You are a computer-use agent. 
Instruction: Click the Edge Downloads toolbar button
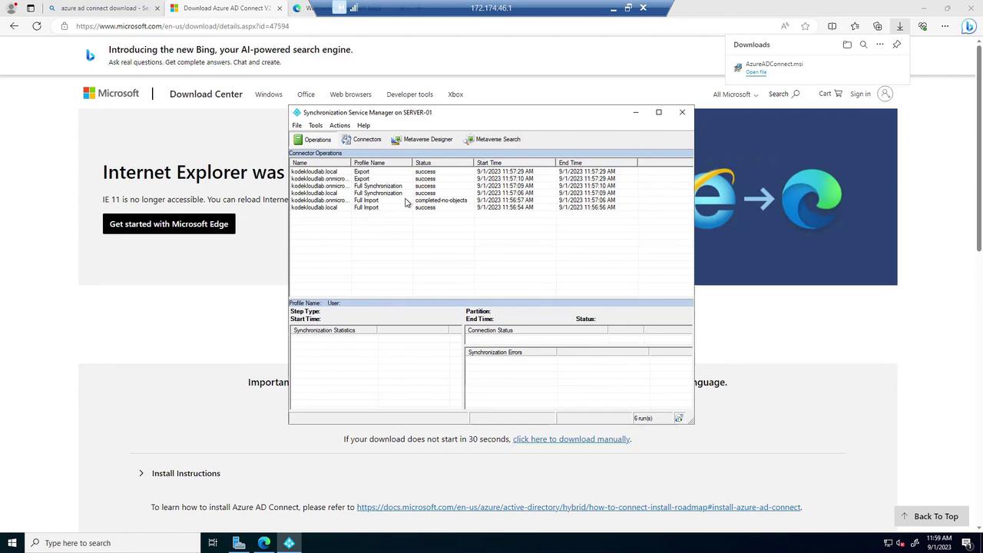(900, 26)
